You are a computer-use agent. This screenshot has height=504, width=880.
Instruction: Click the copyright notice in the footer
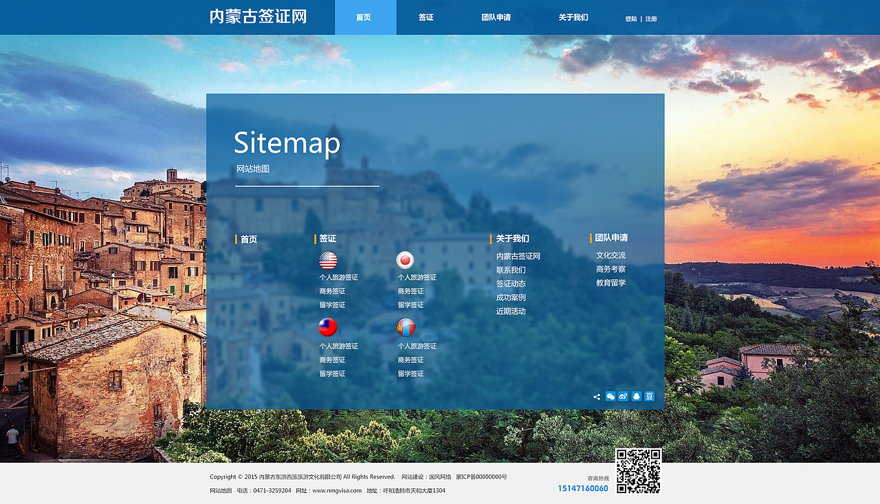click(302, 477)
